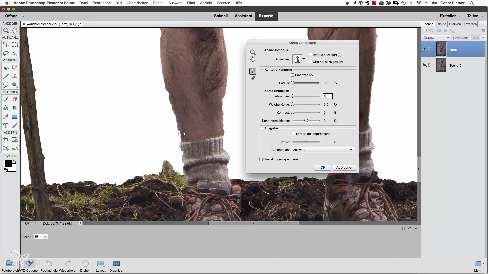Click the Drehen rotate button
This screenshot has height=274, width=488.
(x=85, y=266)
